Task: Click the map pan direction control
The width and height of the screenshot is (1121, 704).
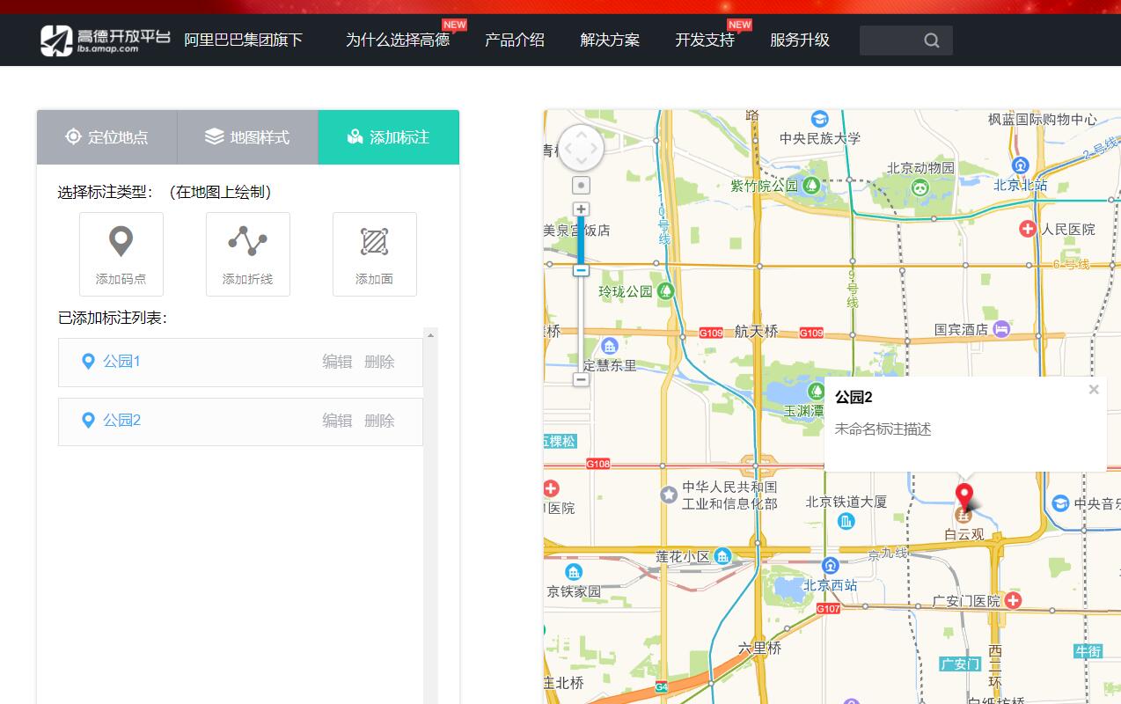Action: click(x=581, y=148)
